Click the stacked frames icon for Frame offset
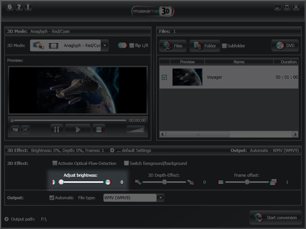 coord(273,182)
